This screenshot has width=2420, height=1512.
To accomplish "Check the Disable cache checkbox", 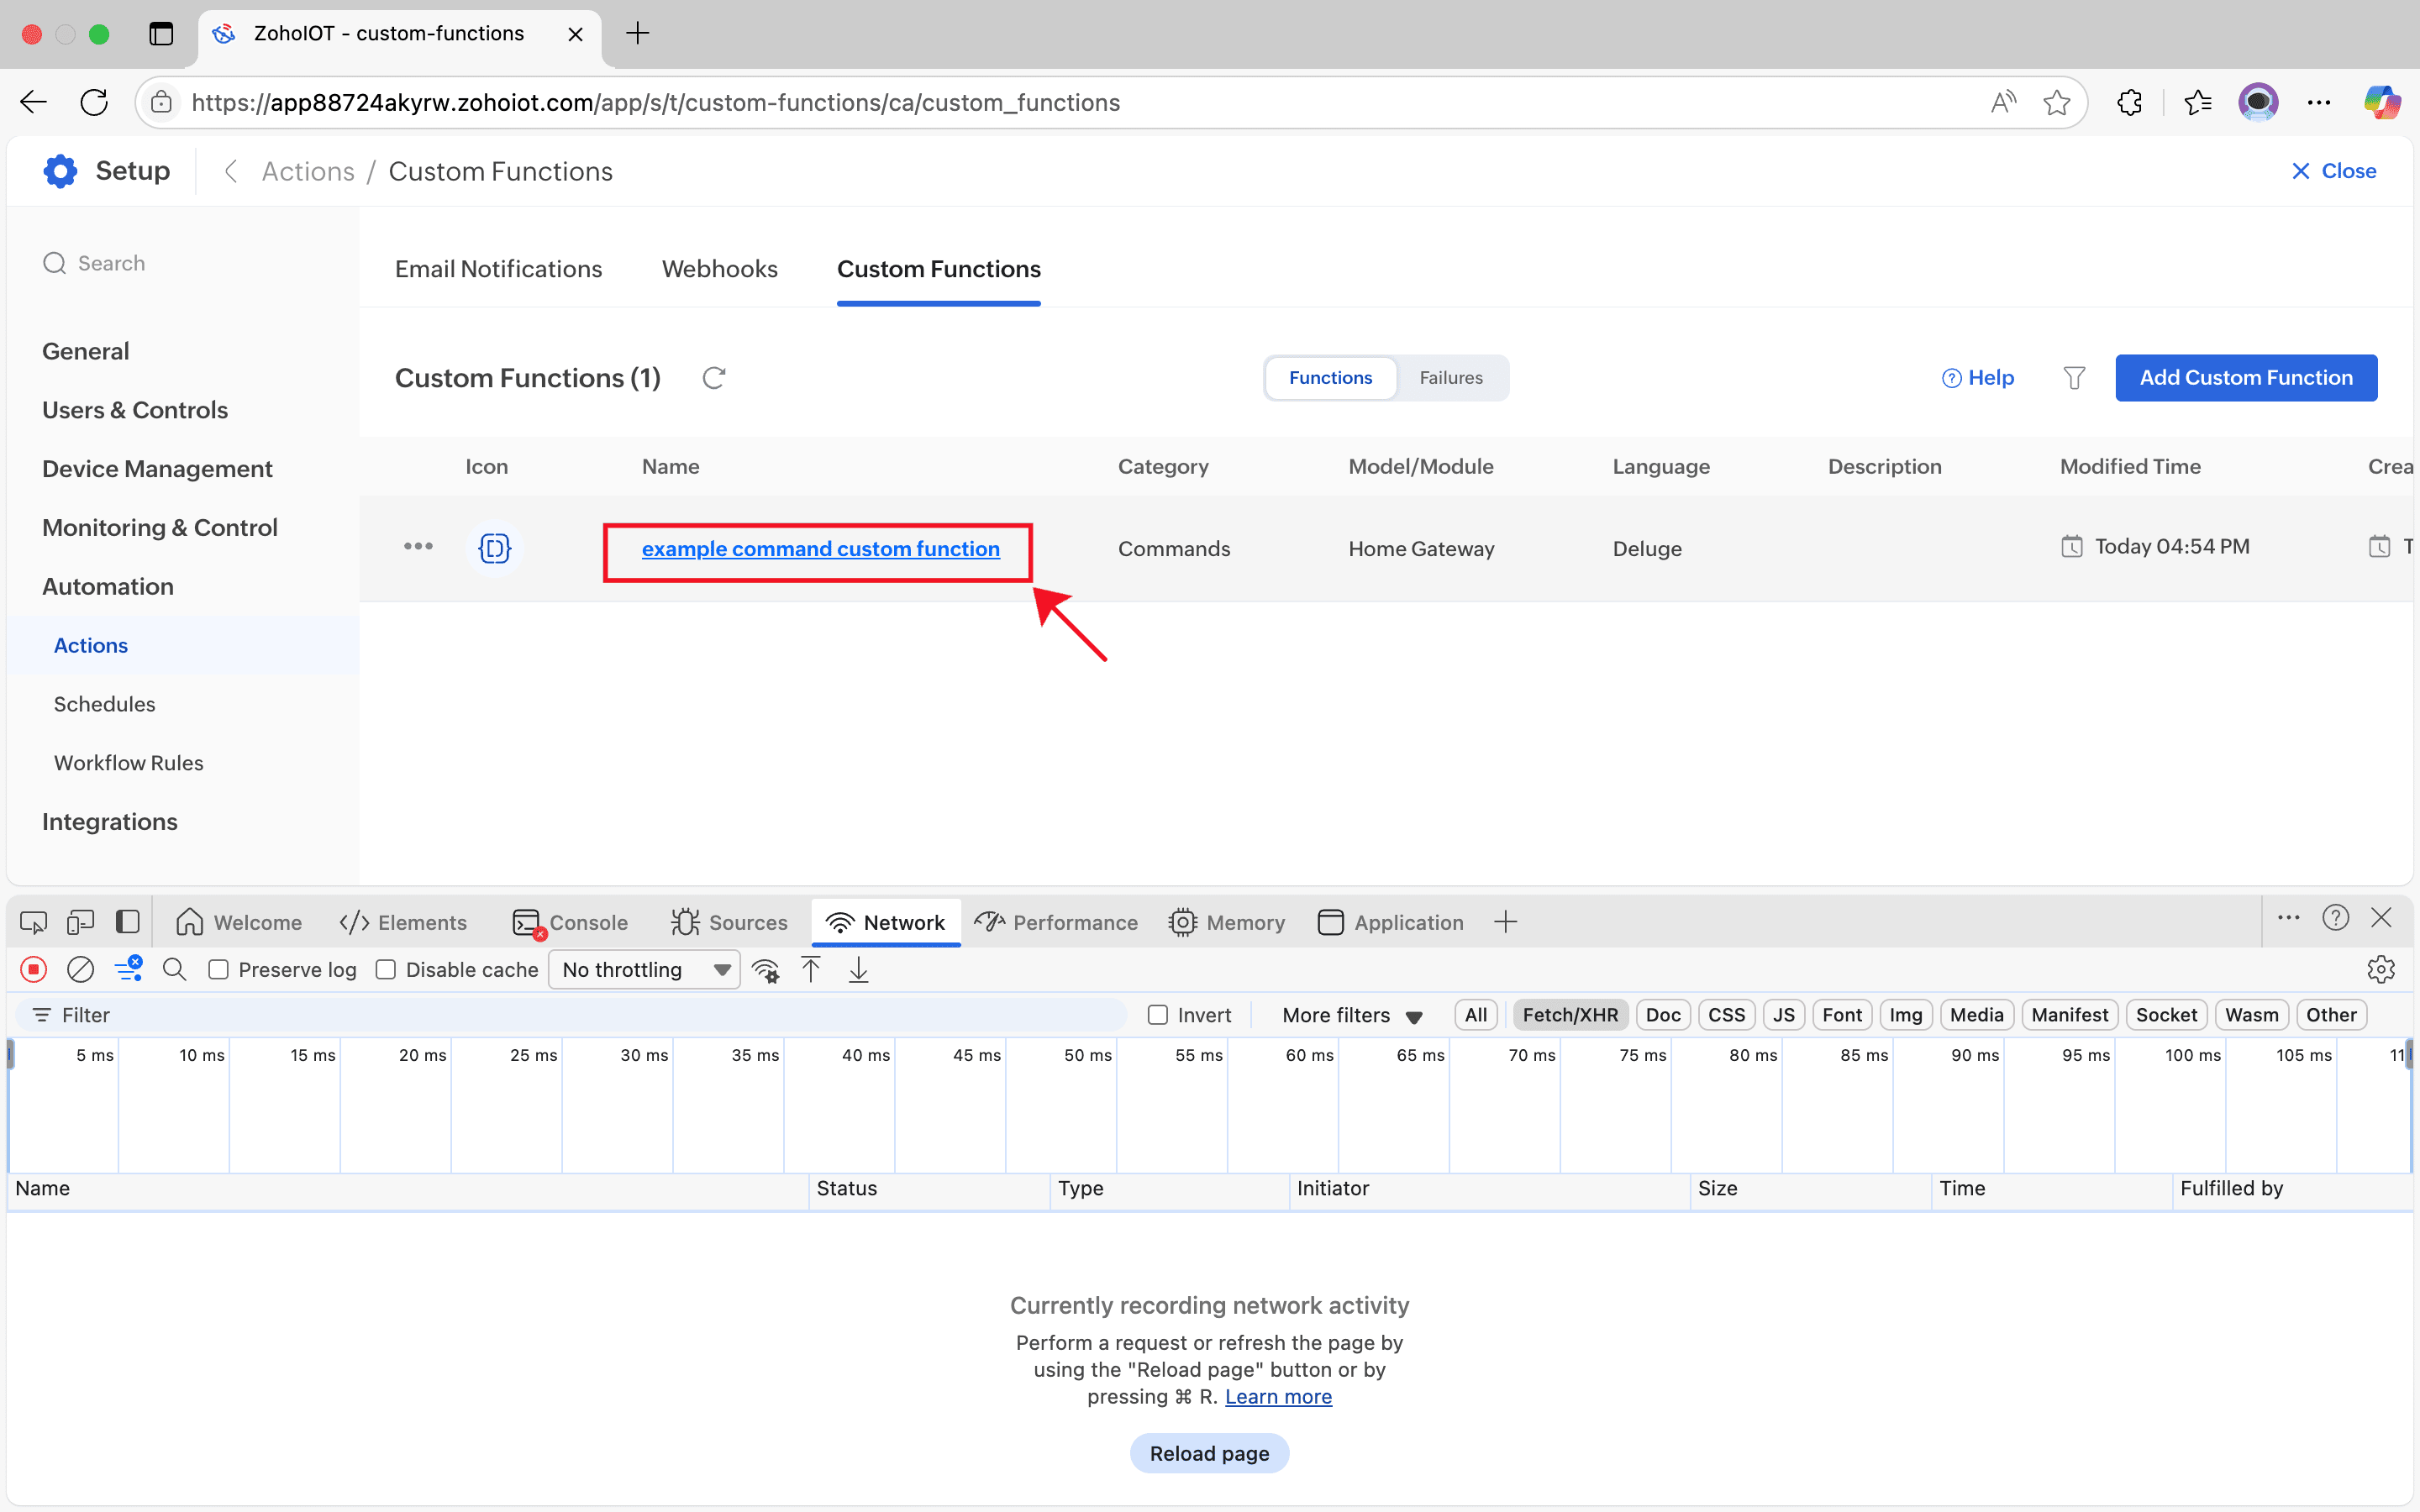I will point(386,970).
